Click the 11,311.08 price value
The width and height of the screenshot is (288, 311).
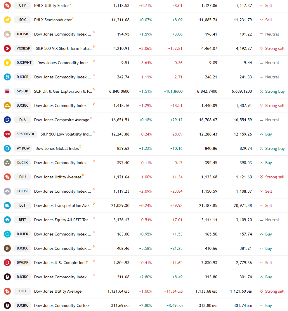(120, 20)
